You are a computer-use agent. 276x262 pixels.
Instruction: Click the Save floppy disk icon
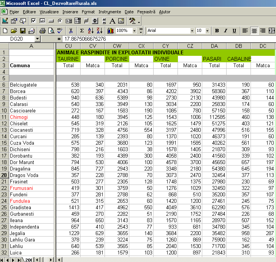[x=23, y=31]
